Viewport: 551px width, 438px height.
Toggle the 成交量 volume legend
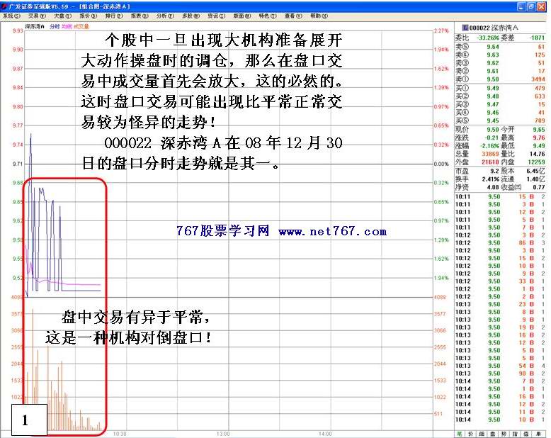click(81, 26)
